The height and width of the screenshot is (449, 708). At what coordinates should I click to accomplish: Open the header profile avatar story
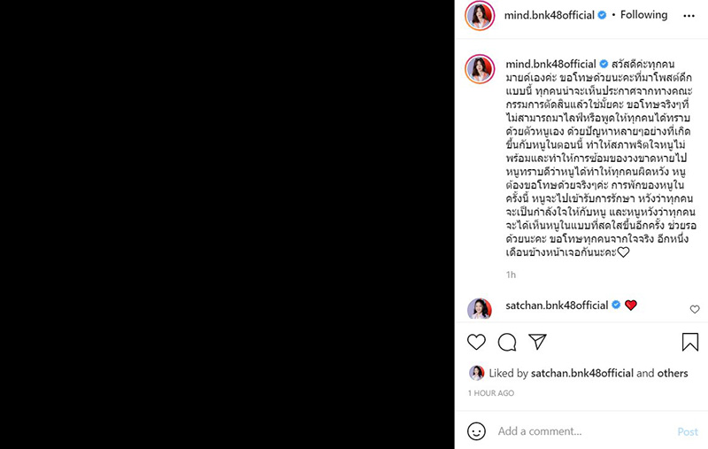pyautogui.click(x=480, y=16)
